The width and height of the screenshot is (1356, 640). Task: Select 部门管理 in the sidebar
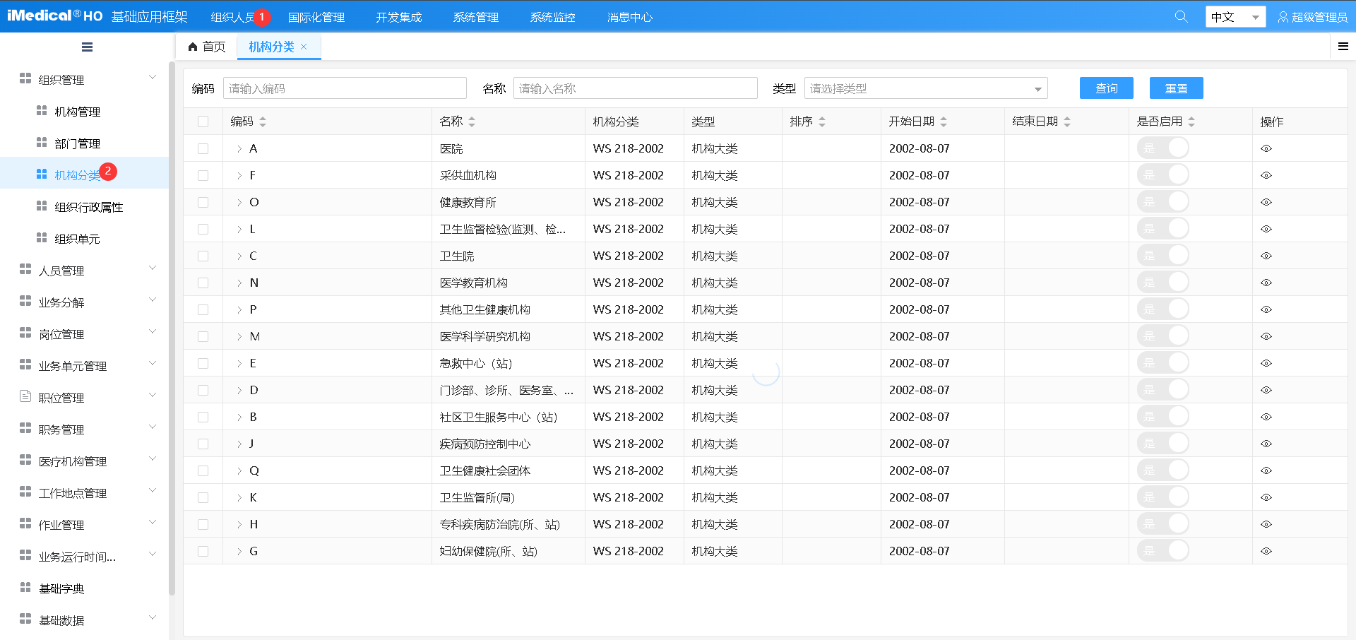[78, 143]
